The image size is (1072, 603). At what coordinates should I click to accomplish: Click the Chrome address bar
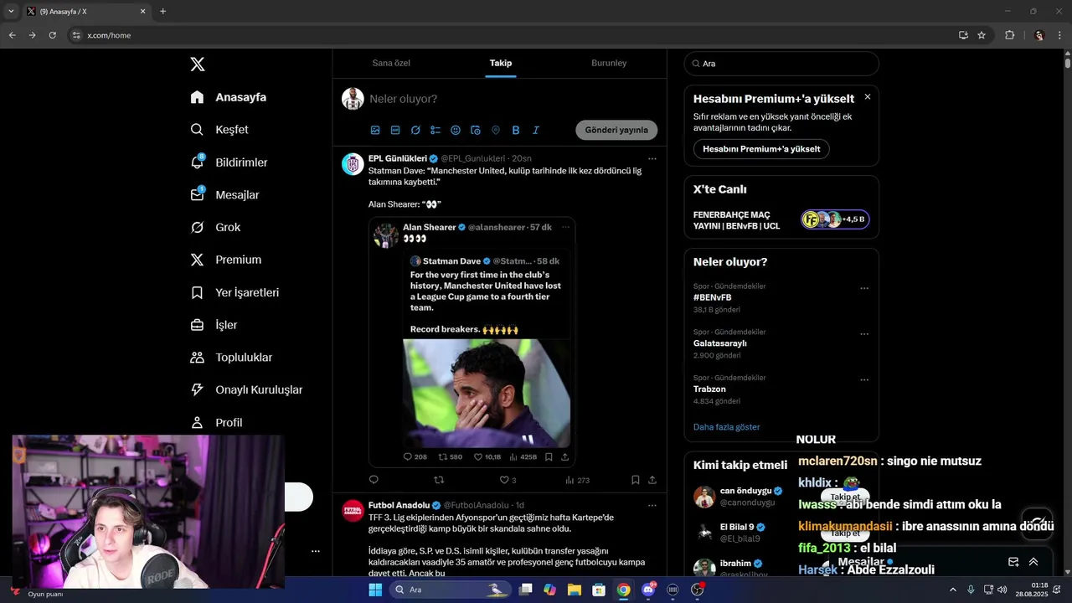click(x=511, y=35)
